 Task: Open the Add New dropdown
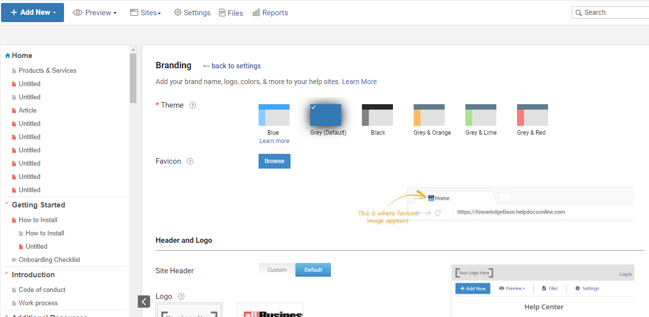(x=32, y=12)
